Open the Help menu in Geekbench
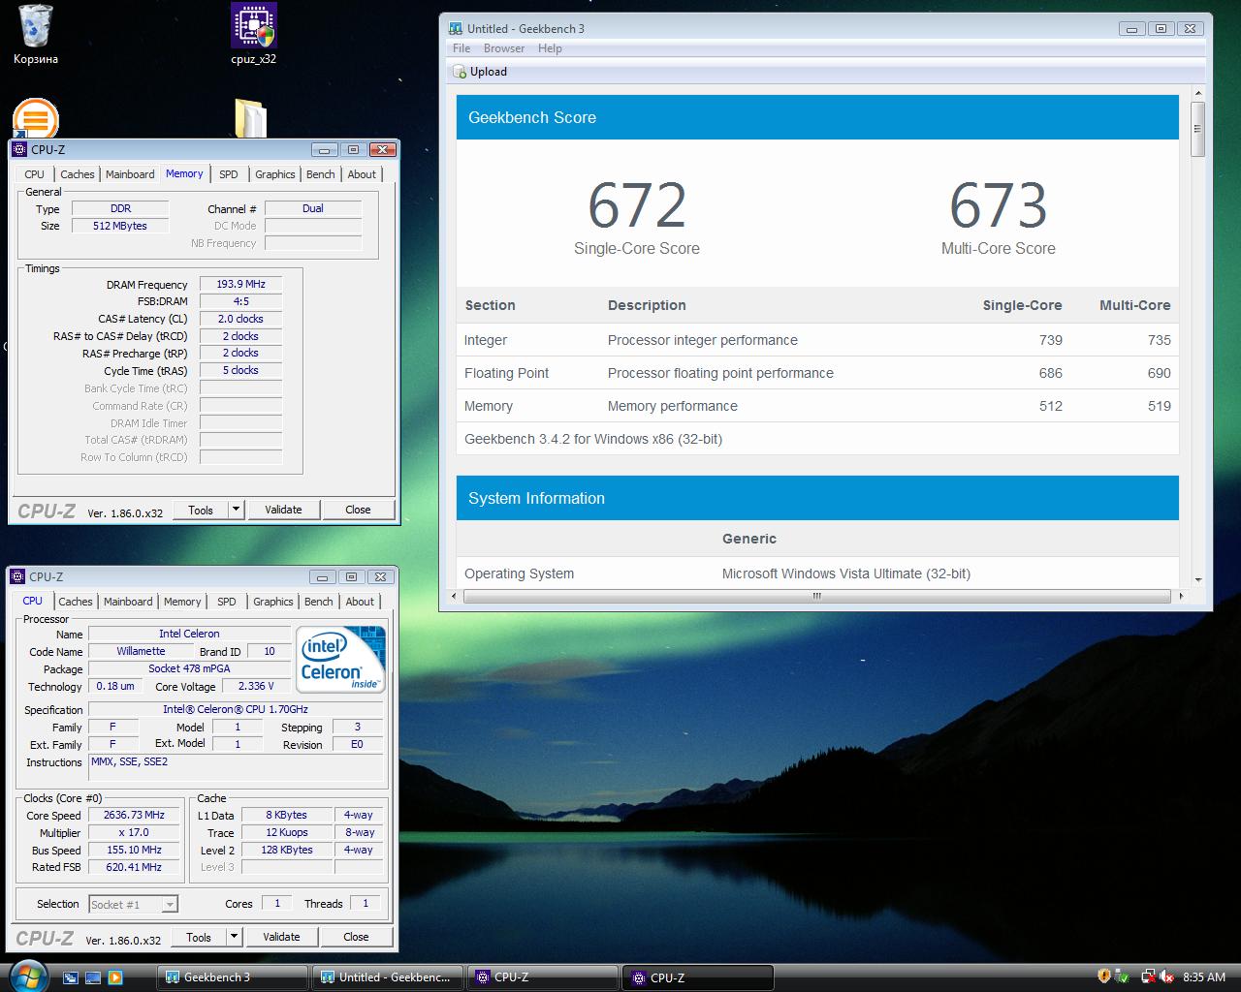This screenshot has width=1241, height=992. click(550, 48)
